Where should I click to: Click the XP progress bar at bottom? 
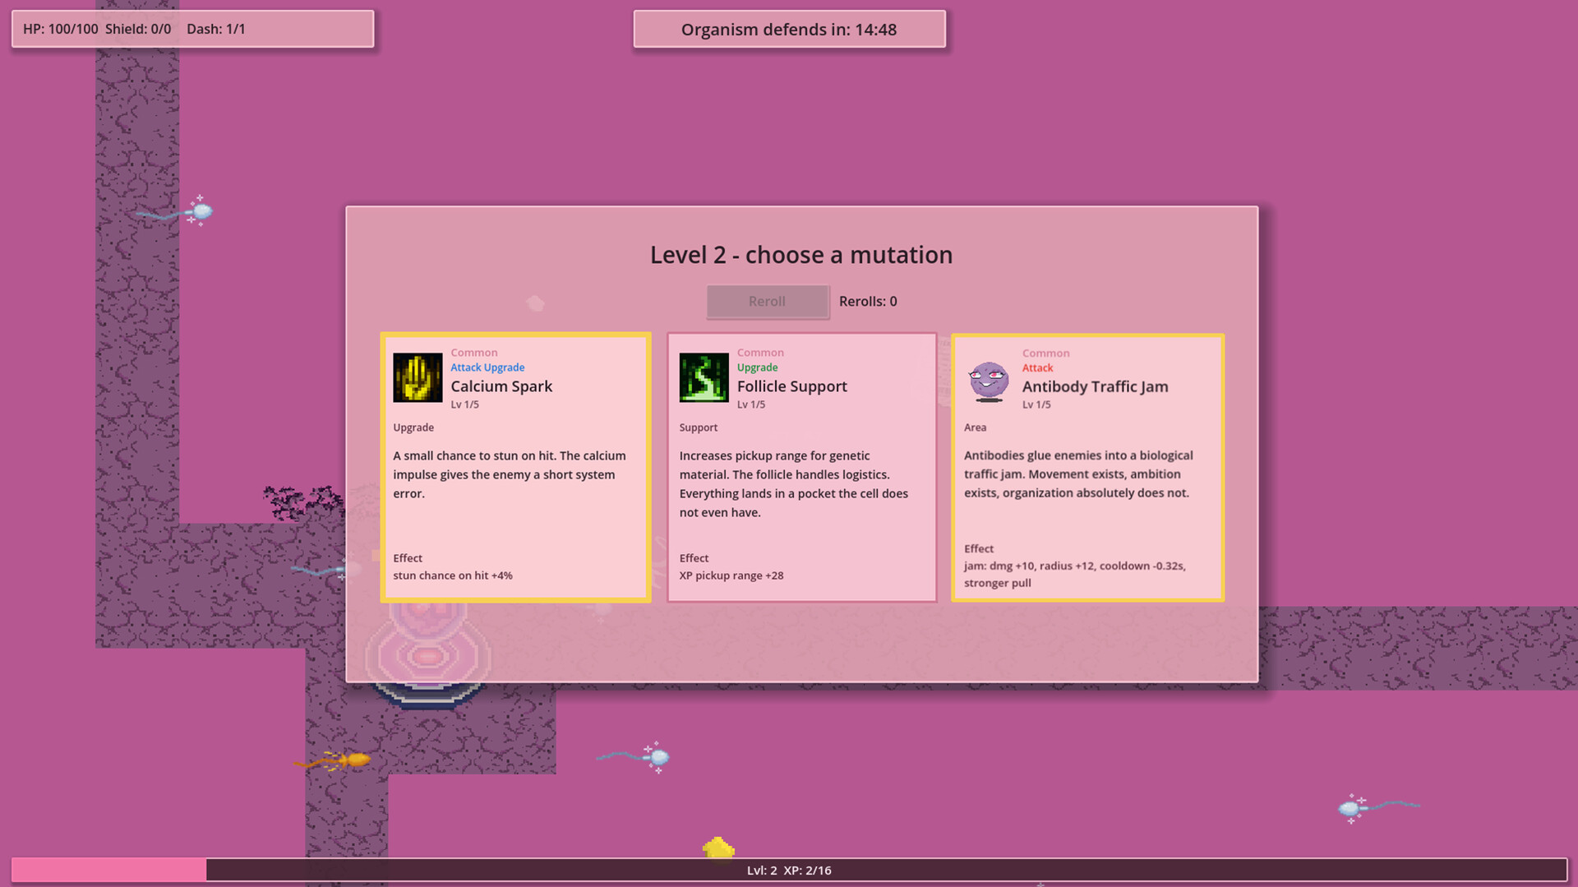tap(789, 870)
